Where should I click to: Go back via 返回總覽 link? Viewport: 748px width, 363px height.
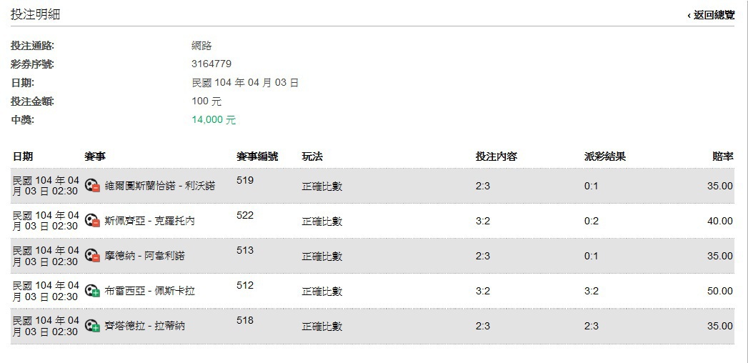(711, 15)
